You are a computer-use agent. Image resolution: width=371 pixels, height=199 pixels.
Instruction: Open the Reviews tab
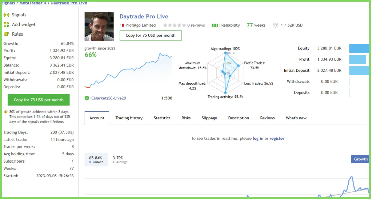tap(267, 118)
